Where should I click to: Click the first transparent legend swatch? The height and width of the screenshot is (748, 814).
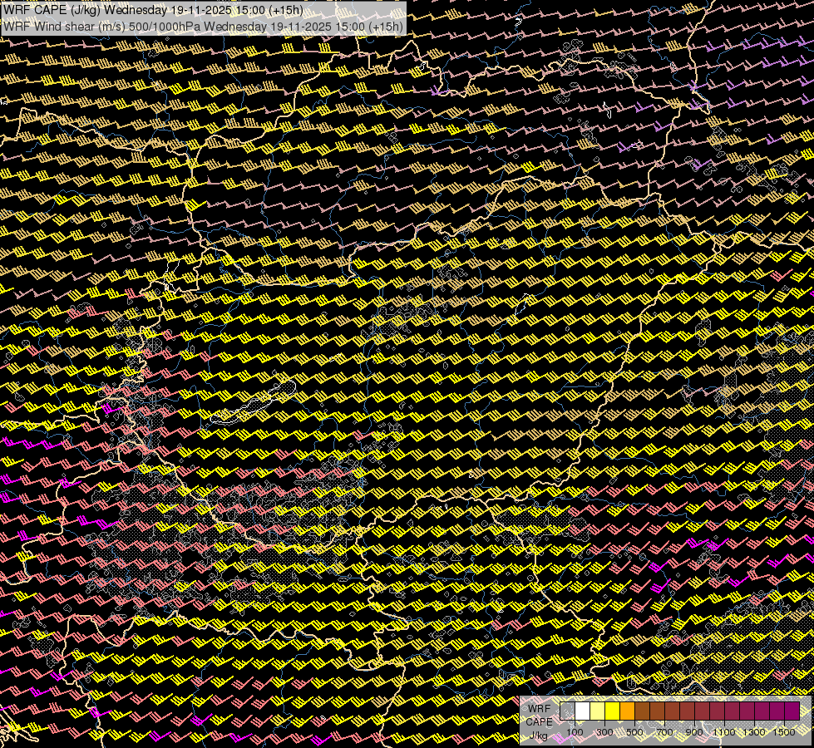pyautogui.click(x=568, y=711)
